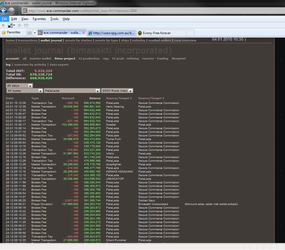Open overview by activity view
Screen dimensions: 285x250
30,64
